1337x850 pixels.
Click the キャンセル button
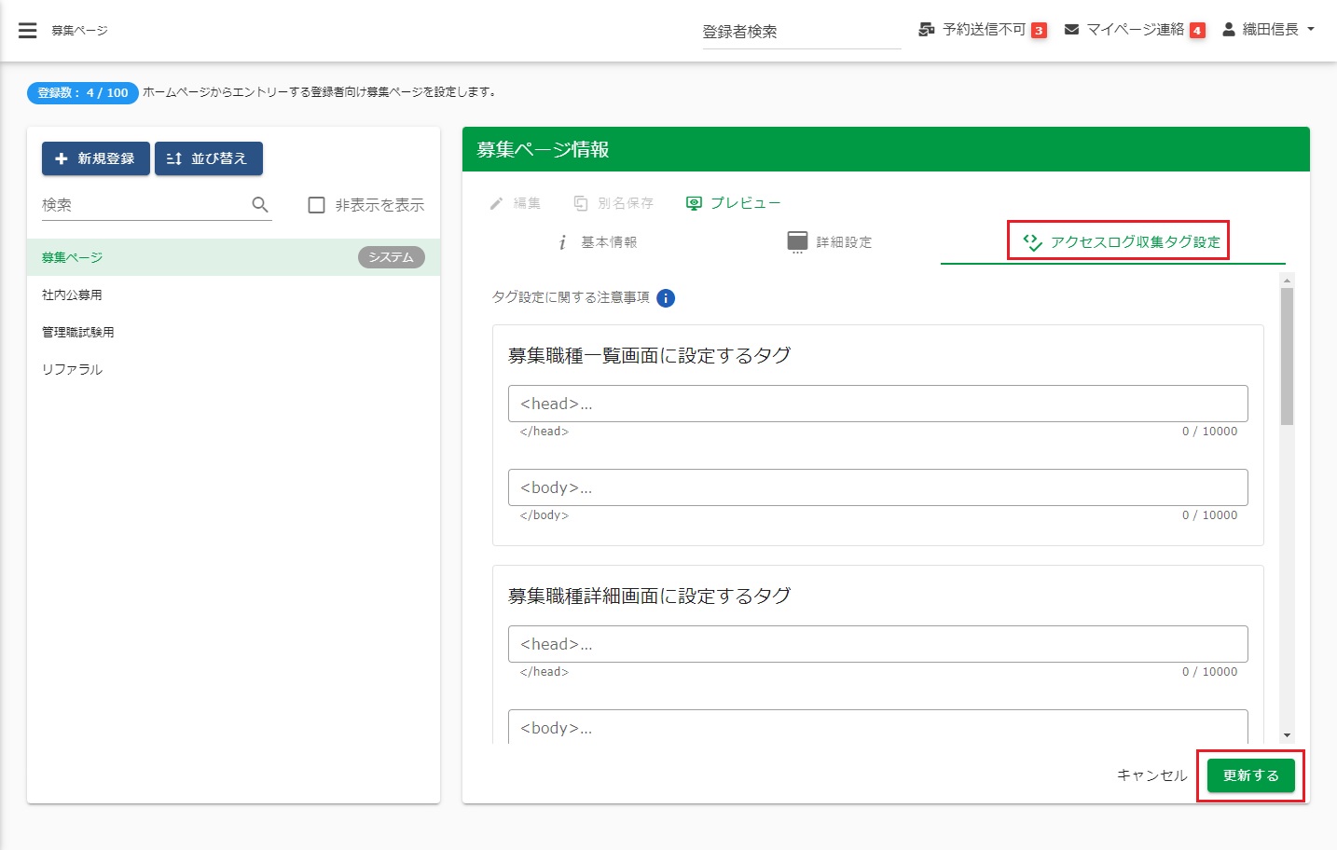tap(1151, 775)
